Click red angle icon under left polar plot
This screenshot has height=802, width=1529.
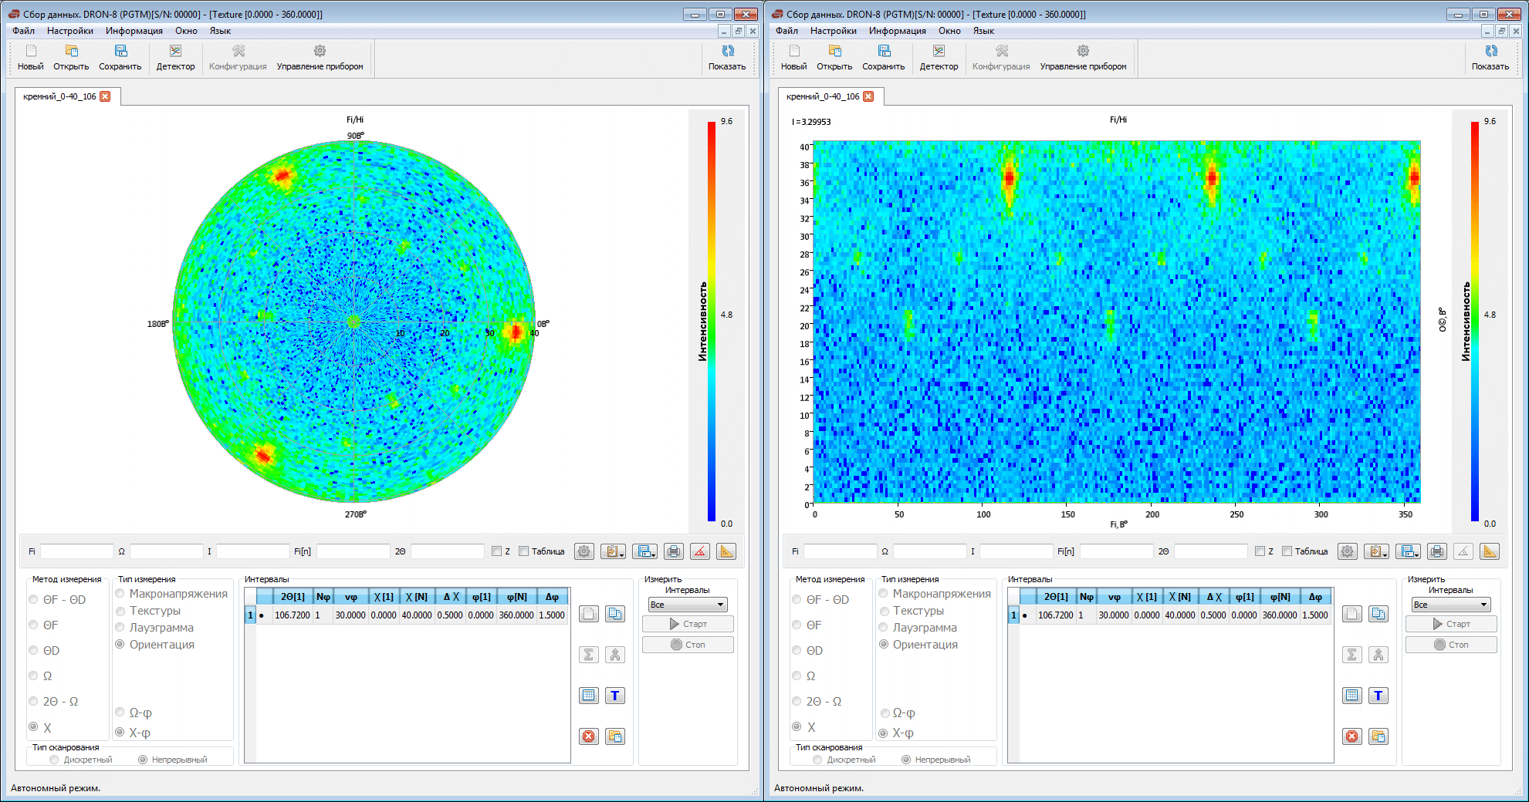tap(700, 551)
